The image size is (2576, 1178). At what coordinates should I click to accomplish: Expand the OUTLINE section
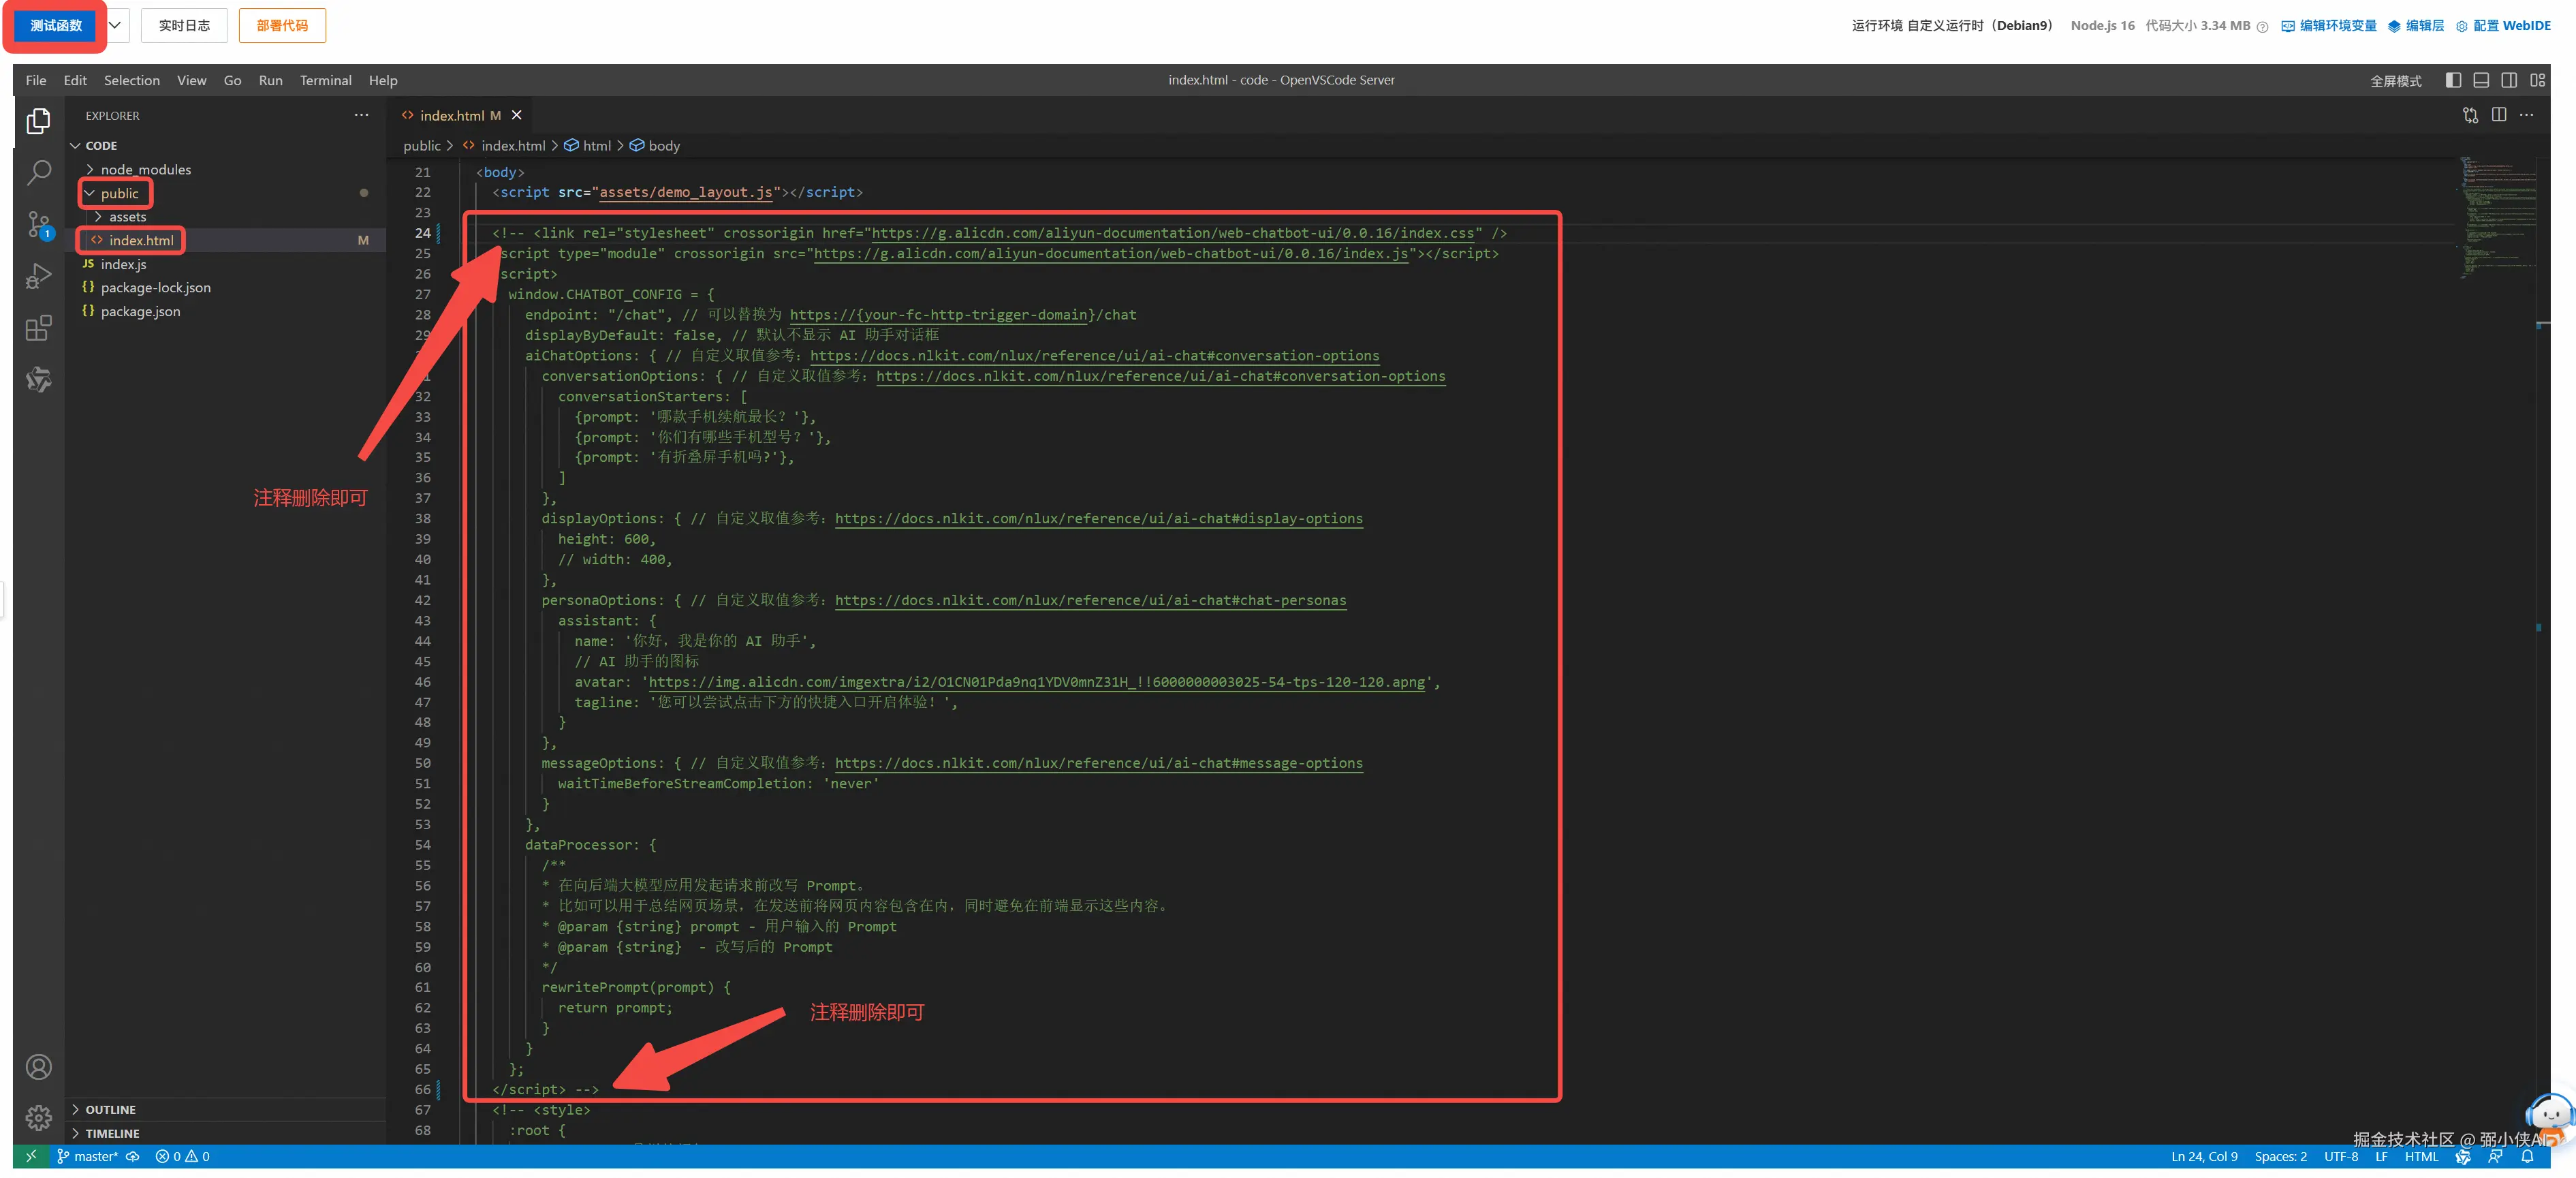click(110, 1109)
